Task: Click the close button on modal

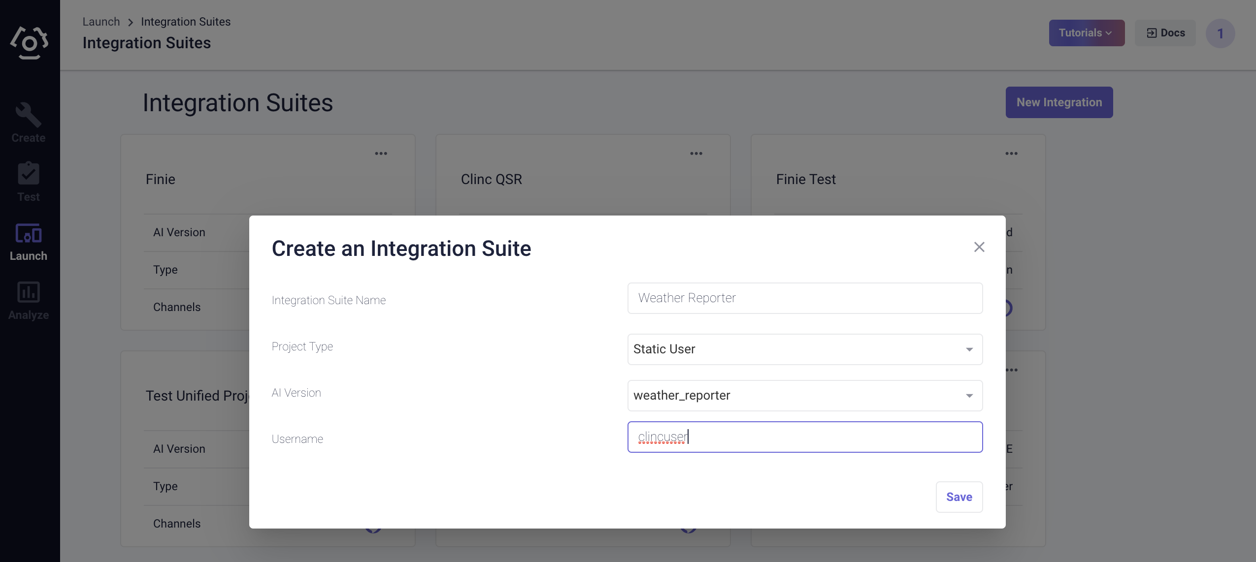Action: click(979, 248)
